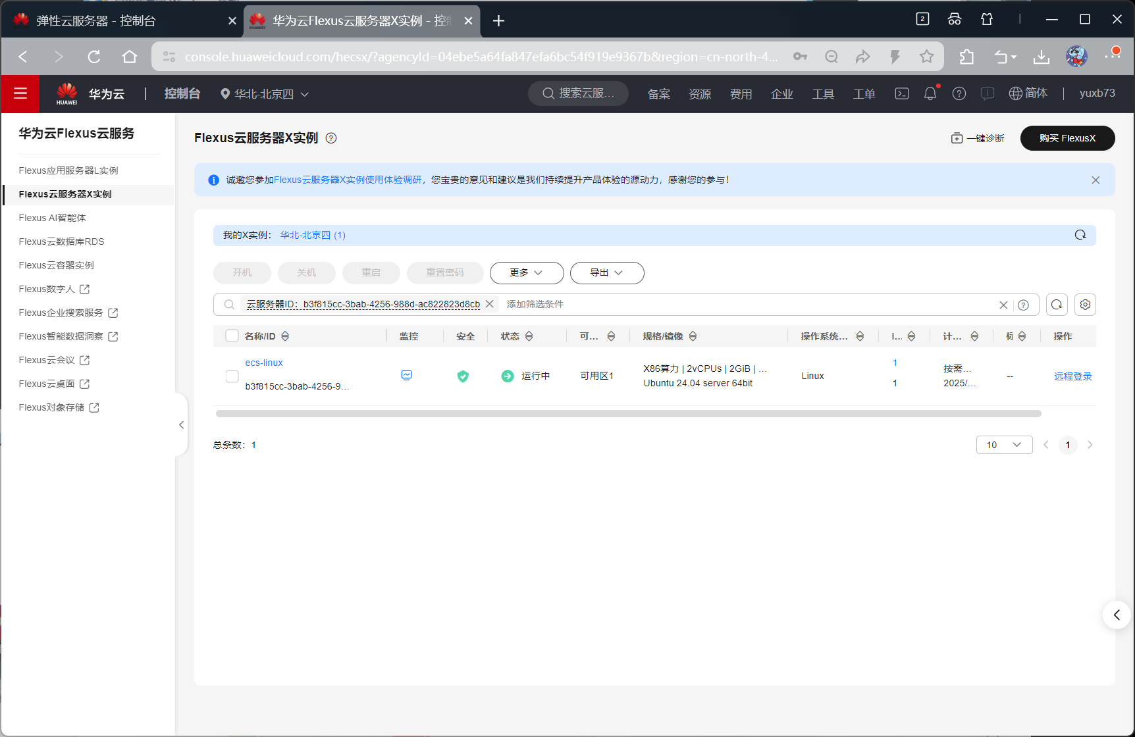Image resolution: width=1135 pixels, height=737 pixels.
Task: Open table column settings gear
Action: point(1086,305)
